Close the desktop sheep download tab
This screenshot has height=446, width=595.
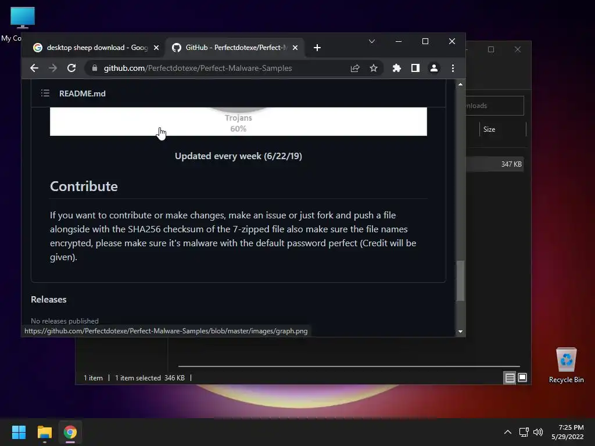pos(156,48)
